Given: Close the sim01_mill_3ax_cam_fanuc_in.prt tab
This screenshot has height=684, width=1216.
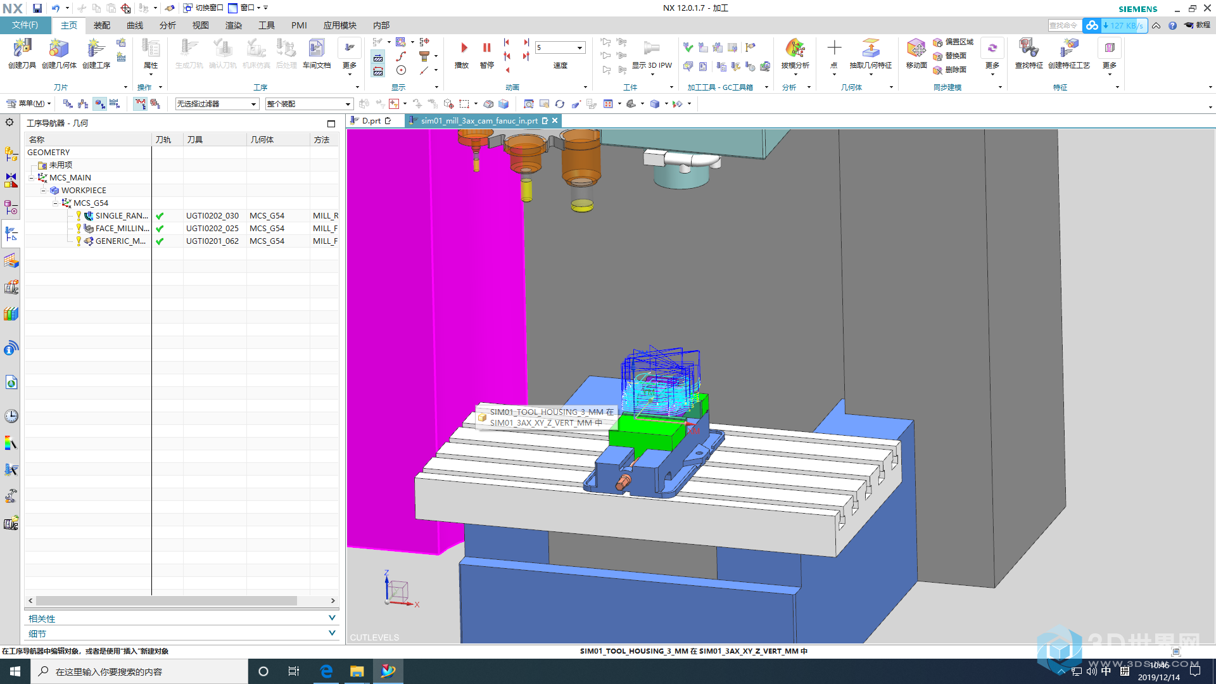Looking at the screenshot, I should click(555, 120).
